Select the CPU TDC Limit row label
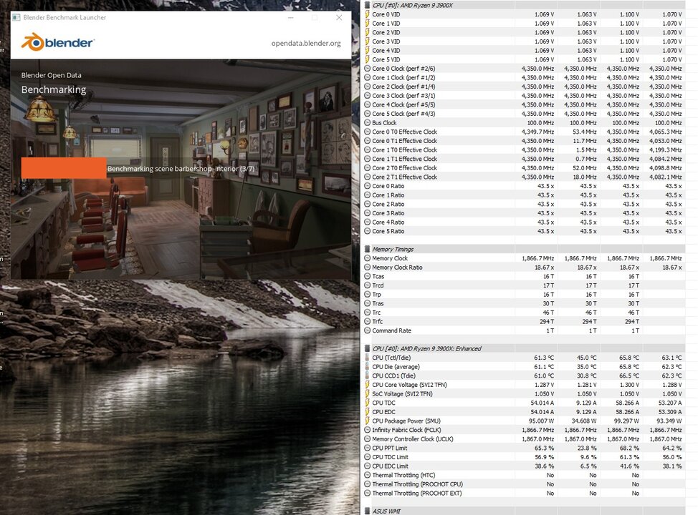The image size is (698, 515). 391,457
